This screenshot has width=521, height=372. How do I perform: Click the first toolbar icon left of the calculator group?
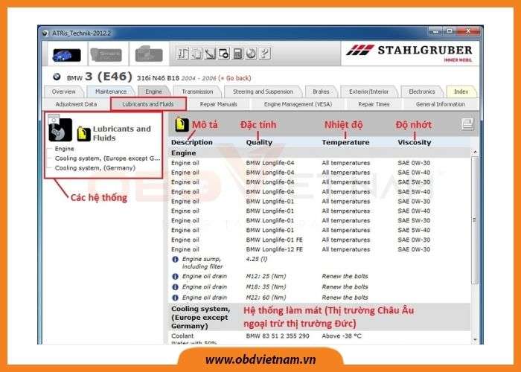click(183, 54)
